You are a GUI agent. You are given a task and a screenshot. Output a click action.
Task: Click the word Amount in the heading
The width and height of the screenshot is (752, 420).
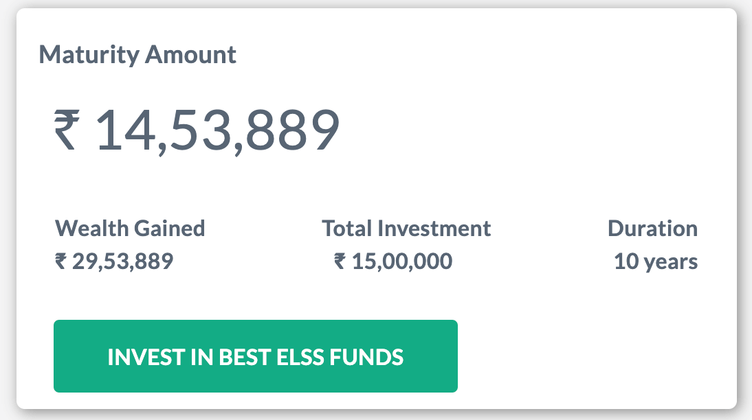click(x=190, y=54)
